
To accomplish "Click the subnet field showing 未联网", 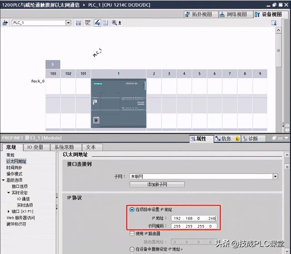I will click(201, 176).
